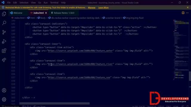Open the Source Control view
Viewport: 191px width, 107px height.
pos(4,32)
